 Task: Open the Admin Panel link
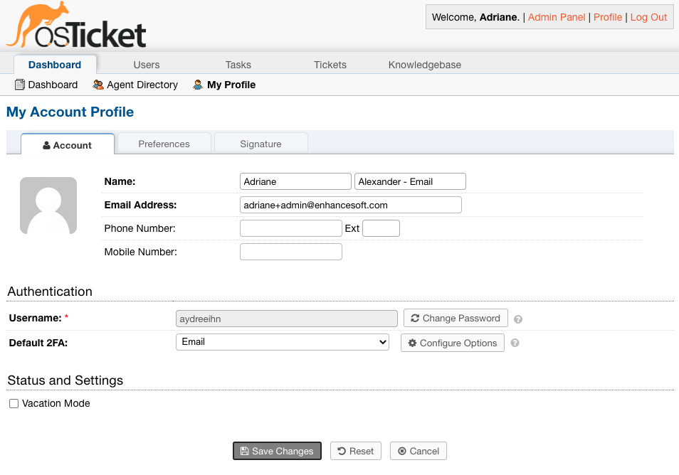(x=556, y=17)
